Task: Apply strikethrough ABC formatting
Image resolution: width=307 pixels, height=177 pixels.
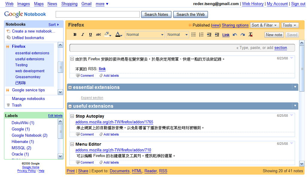Action: pos(98,35)
